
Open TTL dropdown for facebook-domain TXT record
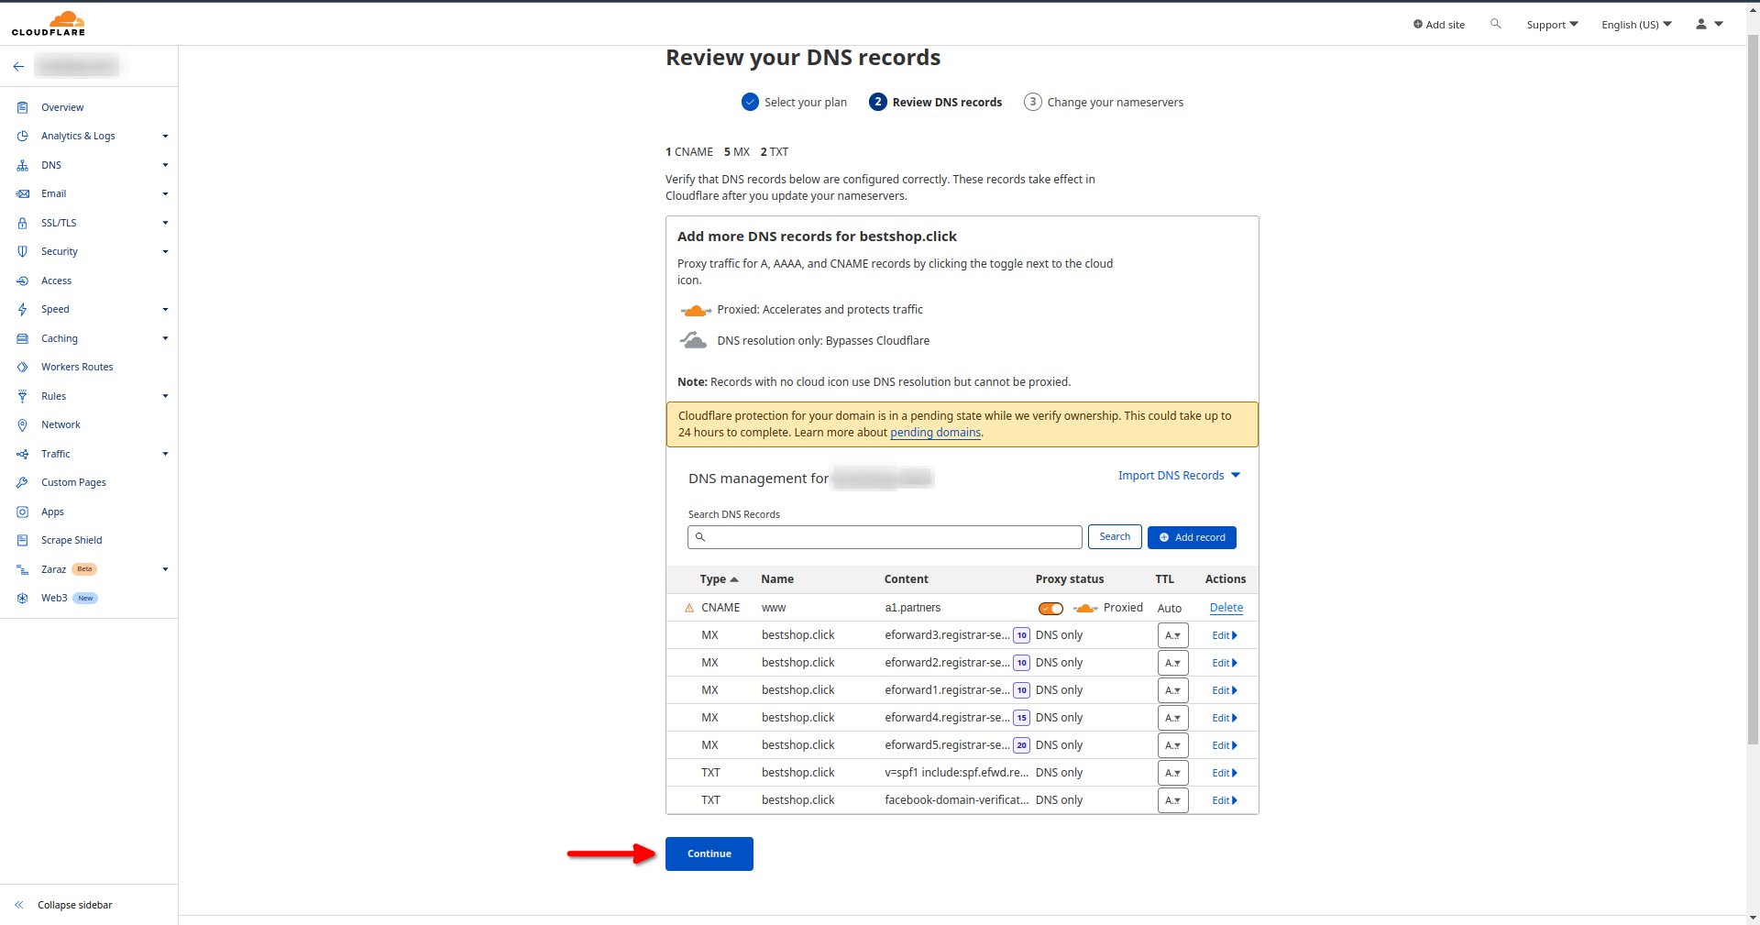pyautogui.click(x=1172, y=800)
